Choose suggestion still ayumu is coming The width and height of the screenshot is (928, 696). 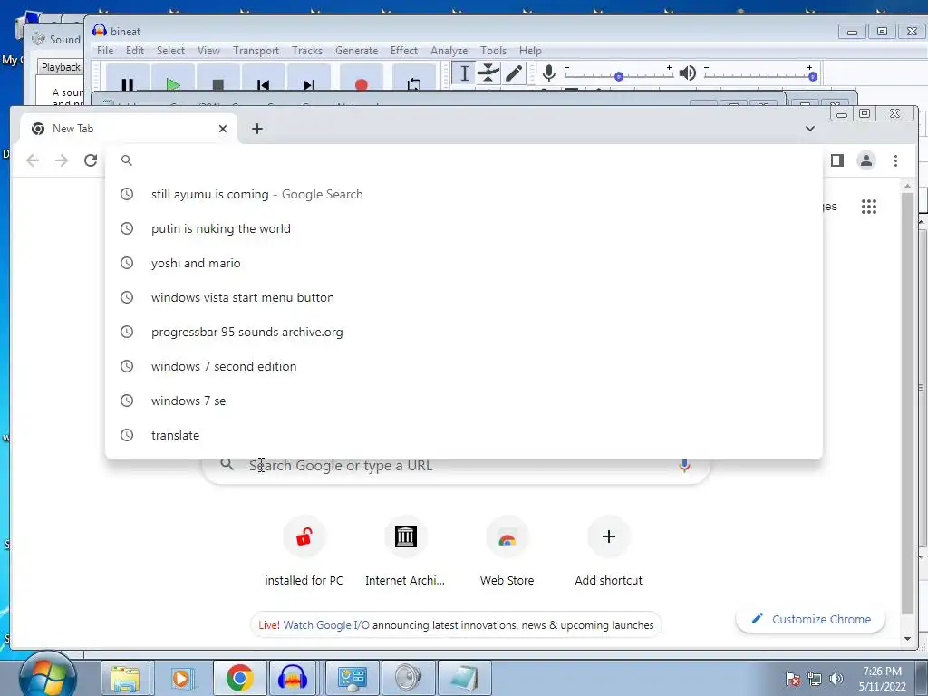[463, 194]
